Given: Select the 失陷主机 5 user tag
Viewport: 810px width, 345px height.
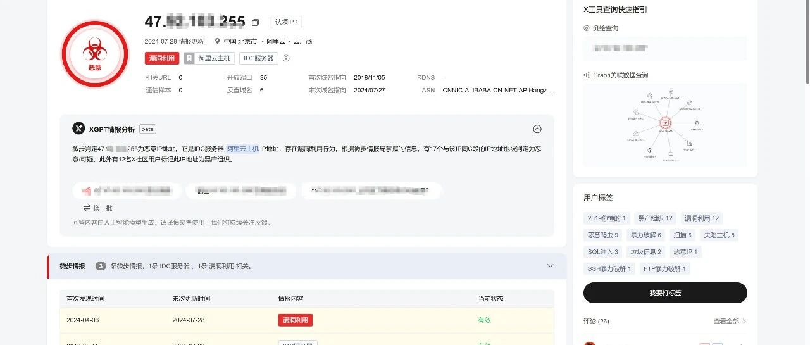Looking at the screenshot, I should (x=720, y=235).
